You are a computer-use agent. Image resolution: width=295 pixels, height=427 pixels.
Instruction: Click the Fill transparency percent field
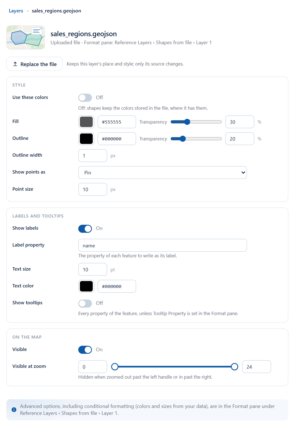pos(240,122)
